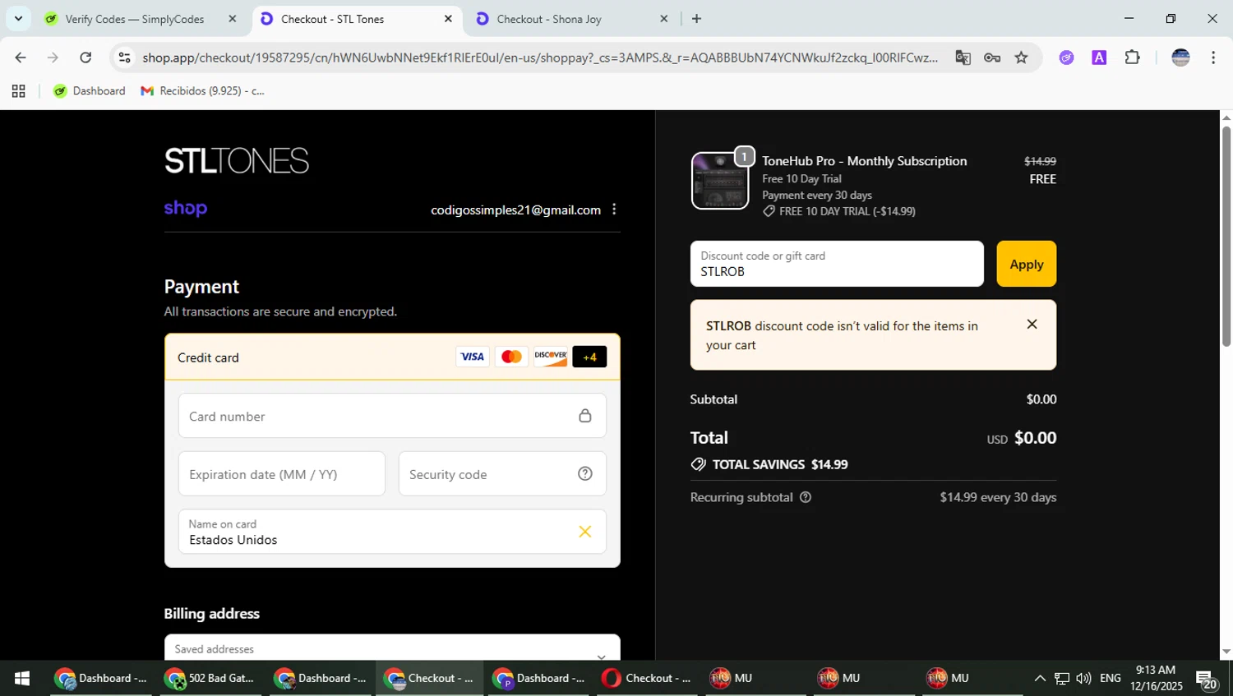Screen dimensions: 1233x696
Task: Click the Expiration date field
Action: pyautogui.click(x=282, y=473)
